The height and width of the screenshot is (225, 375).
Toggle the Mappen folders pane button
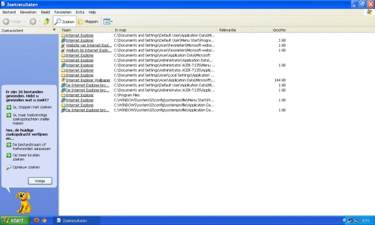(x=88, y=21)
